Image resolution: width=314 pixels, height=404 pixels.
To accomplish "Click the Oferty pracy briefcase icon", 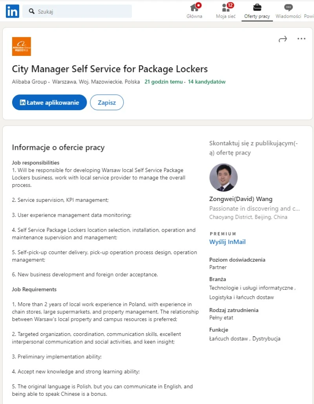I will tap(257, 7).
